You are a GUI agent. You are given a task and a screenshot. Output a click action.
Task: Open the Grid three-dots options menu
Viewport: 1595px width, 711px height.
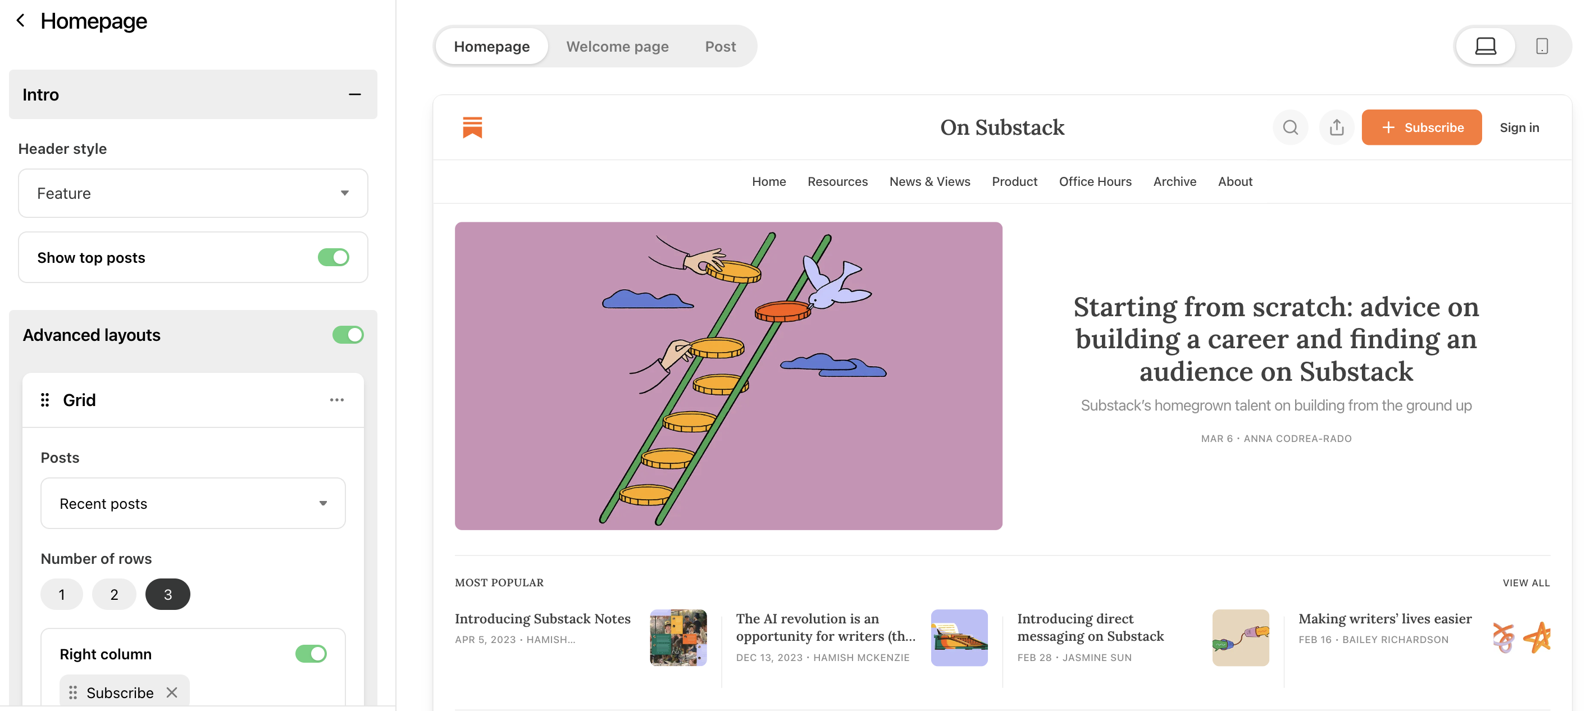coord(336,399)
